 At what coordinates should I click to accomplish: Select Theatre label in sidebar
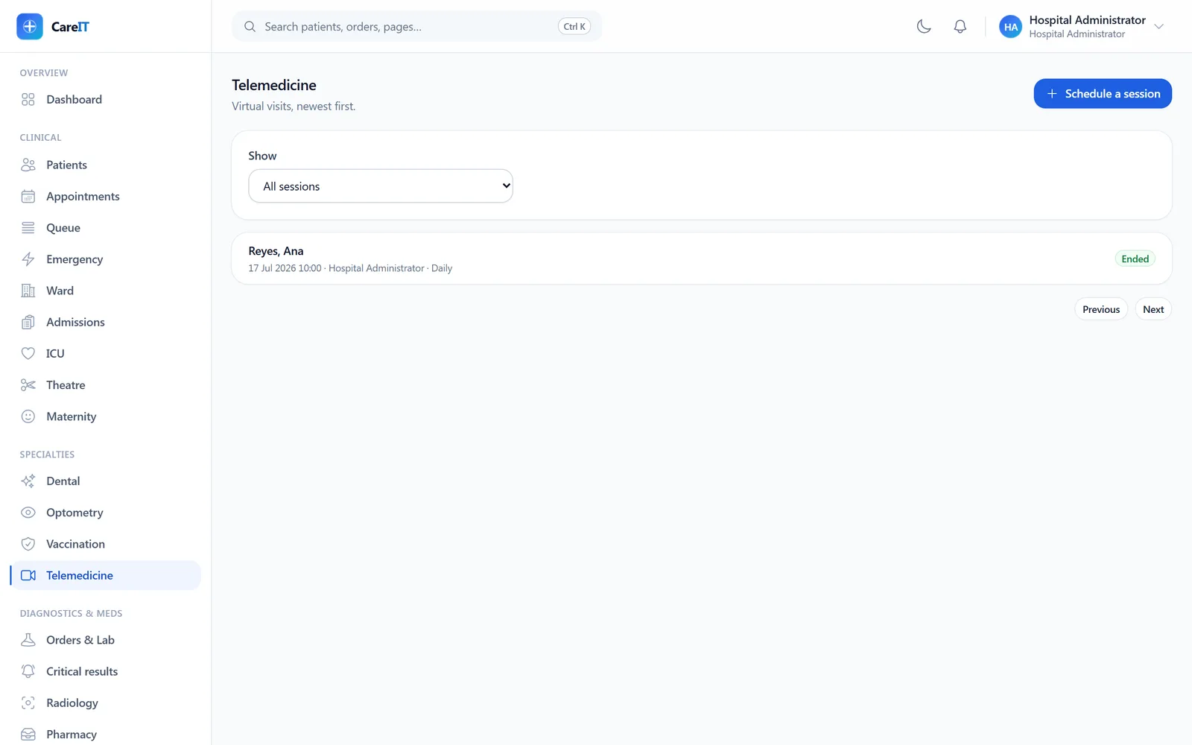tap(66, 385)
